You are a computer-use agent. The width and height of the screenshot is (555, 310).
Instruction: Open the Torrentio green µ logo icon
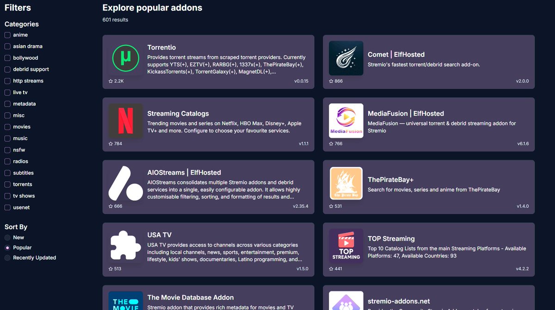126,58
